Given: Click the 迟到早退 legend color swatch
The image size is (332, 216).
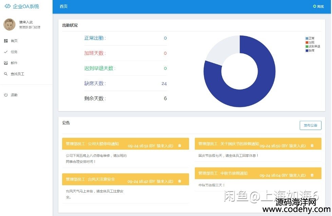Looking at the screenshot, I should pos(307,46).
